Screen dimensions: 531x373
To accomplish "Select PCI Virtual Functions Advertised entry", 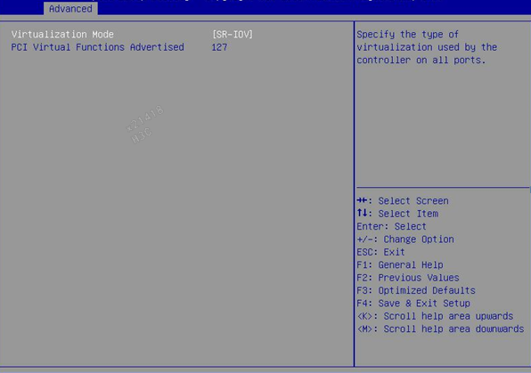I will (x=97, y=47).
